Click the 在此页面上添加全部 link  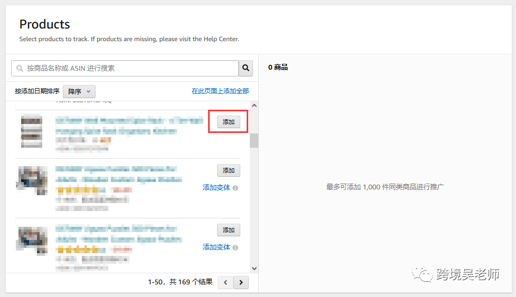click(220, 91)
